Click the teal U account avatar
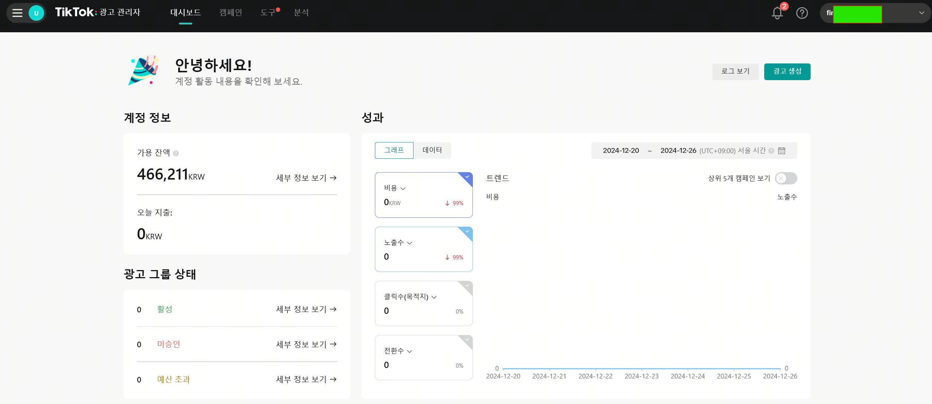This screenshot has height=404, width=932. [36, 13]
